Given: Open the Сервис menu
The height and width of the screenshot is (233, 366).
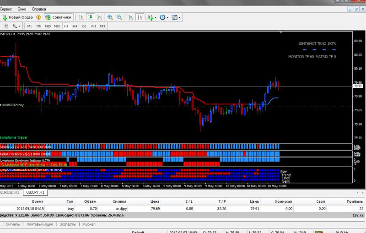Looking at the screenshot, I should [x=6, y=9].
